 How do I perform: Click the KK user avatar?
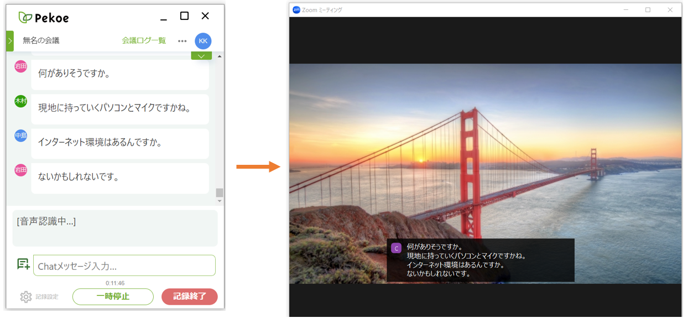[203, 41]
